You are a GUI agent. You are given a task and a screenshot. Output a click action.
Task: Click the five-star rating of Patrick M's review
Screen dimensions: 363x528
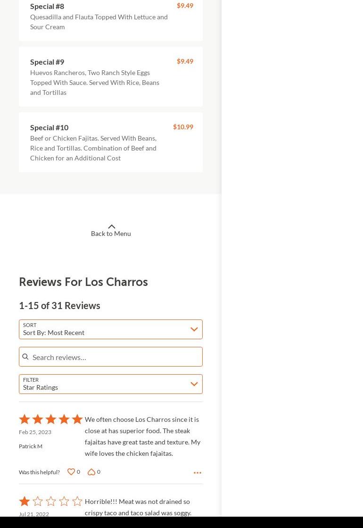point(51,419)
